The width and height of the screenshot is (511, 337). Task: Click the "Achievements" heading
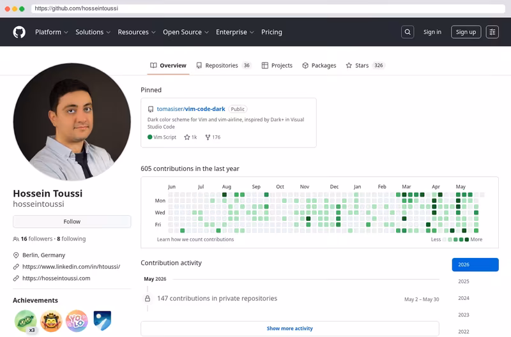pyautogui.click(x=35, y=300)
